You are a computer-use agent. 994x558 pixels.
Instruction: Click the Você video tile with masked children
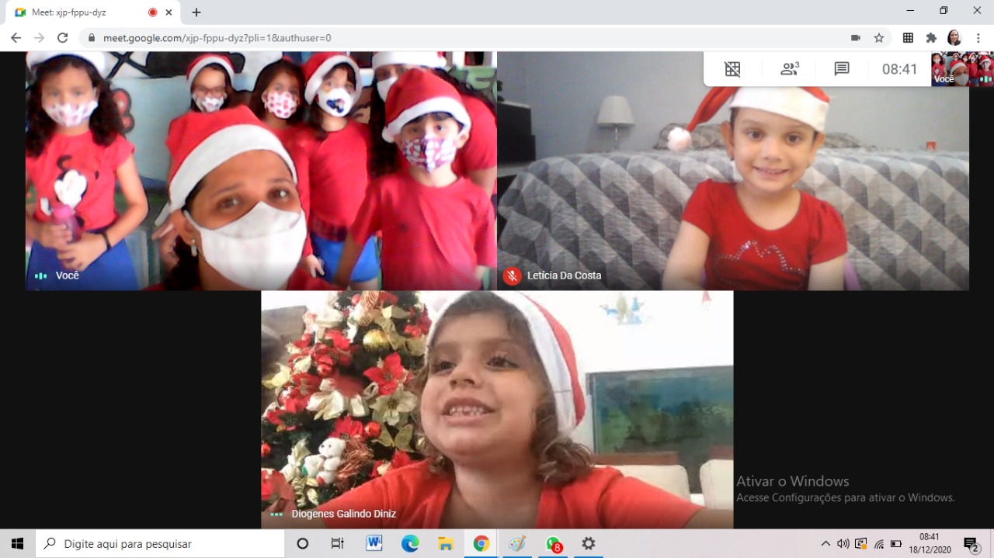click(x=261, y=171)
